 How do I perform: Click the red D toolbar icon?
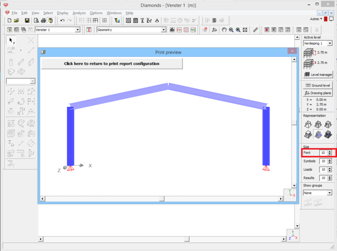267,30
